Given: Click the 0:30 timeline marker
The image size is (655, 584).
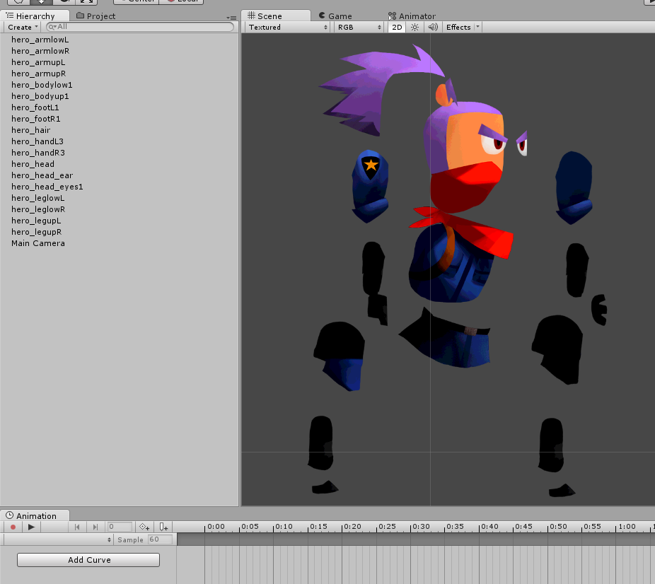Looking at the screenshot, I should click(421, 527).
